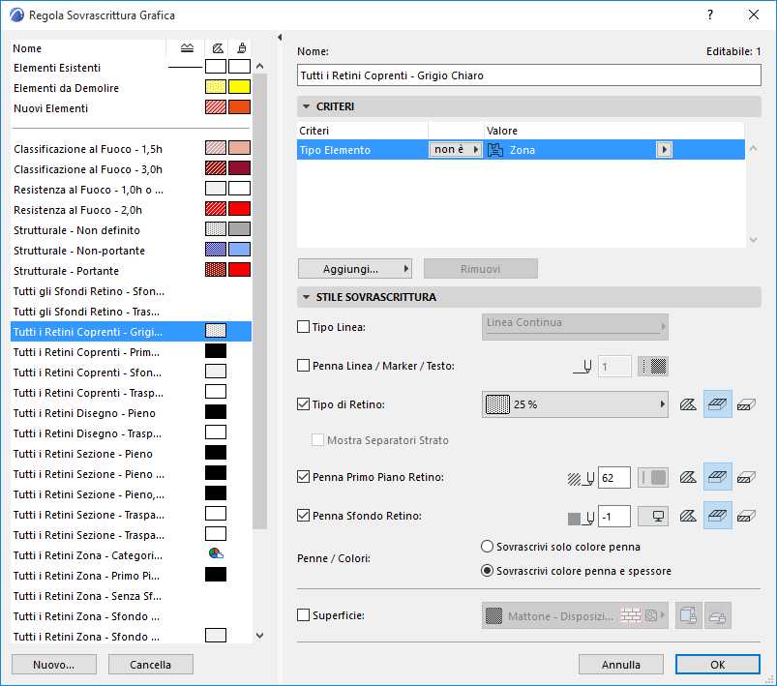This screenshot has width=777, height=686.
Task: Click Annulla to cancel
Action: coord(621,664)
